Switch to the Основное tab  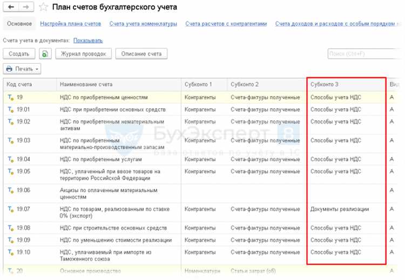tap(19, 24)
